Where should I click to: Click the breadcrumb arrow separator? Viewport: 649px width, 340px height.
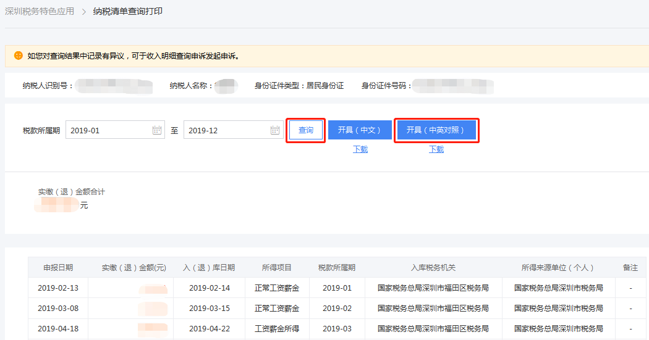(x=83, y=12)
